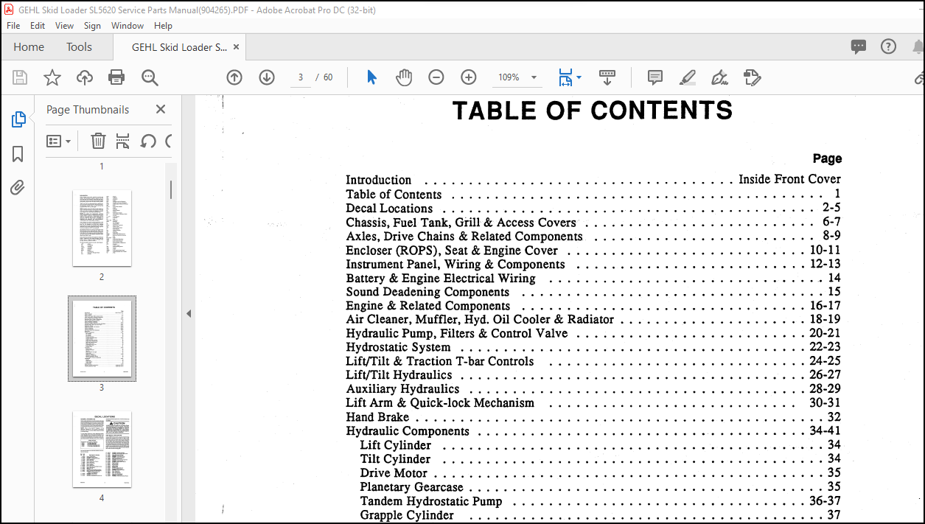The height and width of the screenshot is (524, 925).
Task: Click the Save file icon
Action: point(20,77)
